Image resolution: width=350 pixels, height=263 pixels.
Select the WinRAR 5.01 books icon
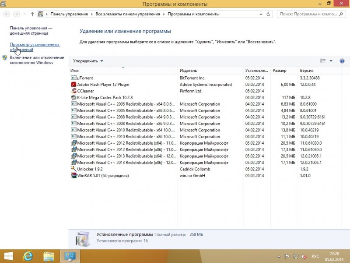pos(73,175)
